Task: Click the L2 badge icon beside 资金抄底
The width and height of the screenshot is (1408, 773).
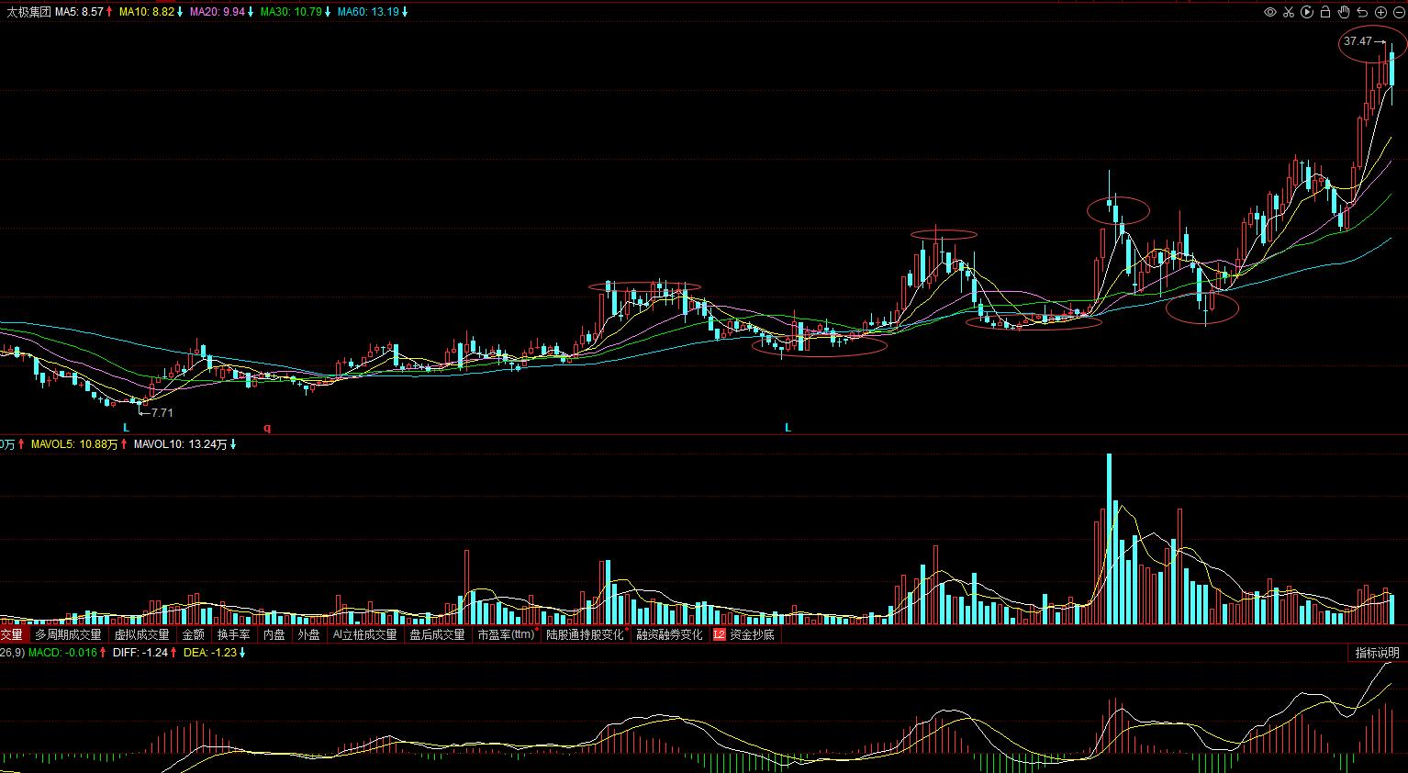Action: [x=719, y=634]
